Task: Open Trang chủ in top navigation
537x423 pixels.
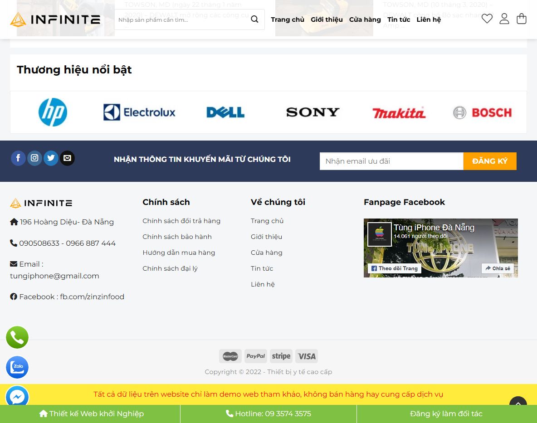Action: (x=288, y=19)
